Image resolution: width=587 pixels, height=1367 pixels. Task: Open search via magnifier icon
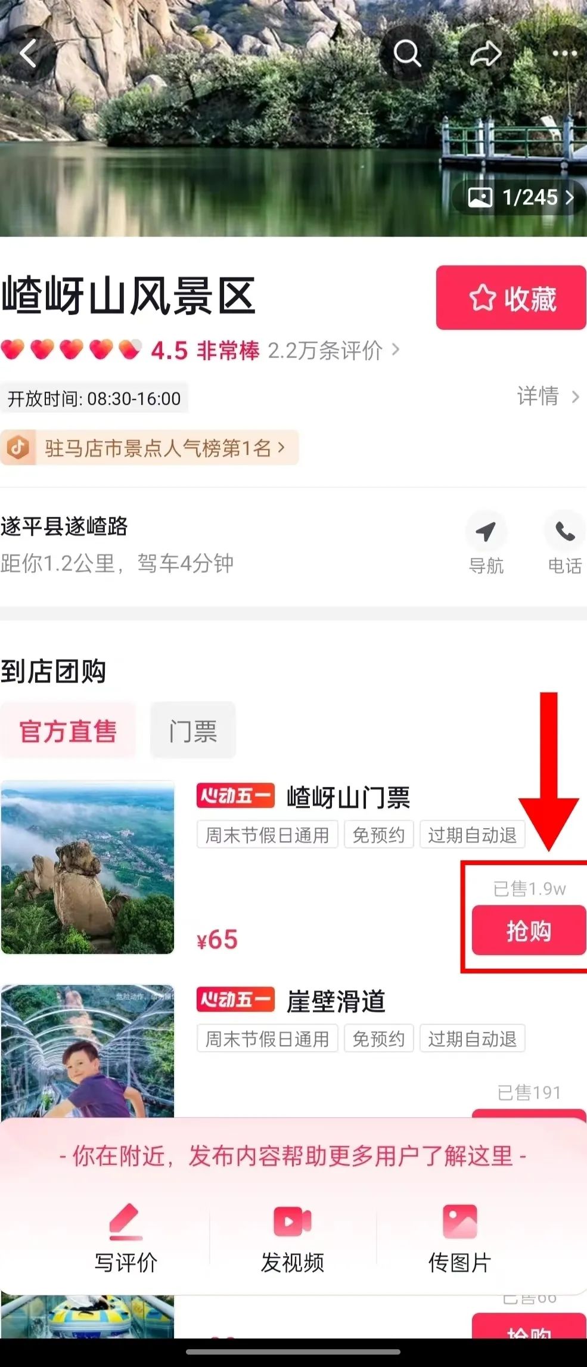coord(408,54)
